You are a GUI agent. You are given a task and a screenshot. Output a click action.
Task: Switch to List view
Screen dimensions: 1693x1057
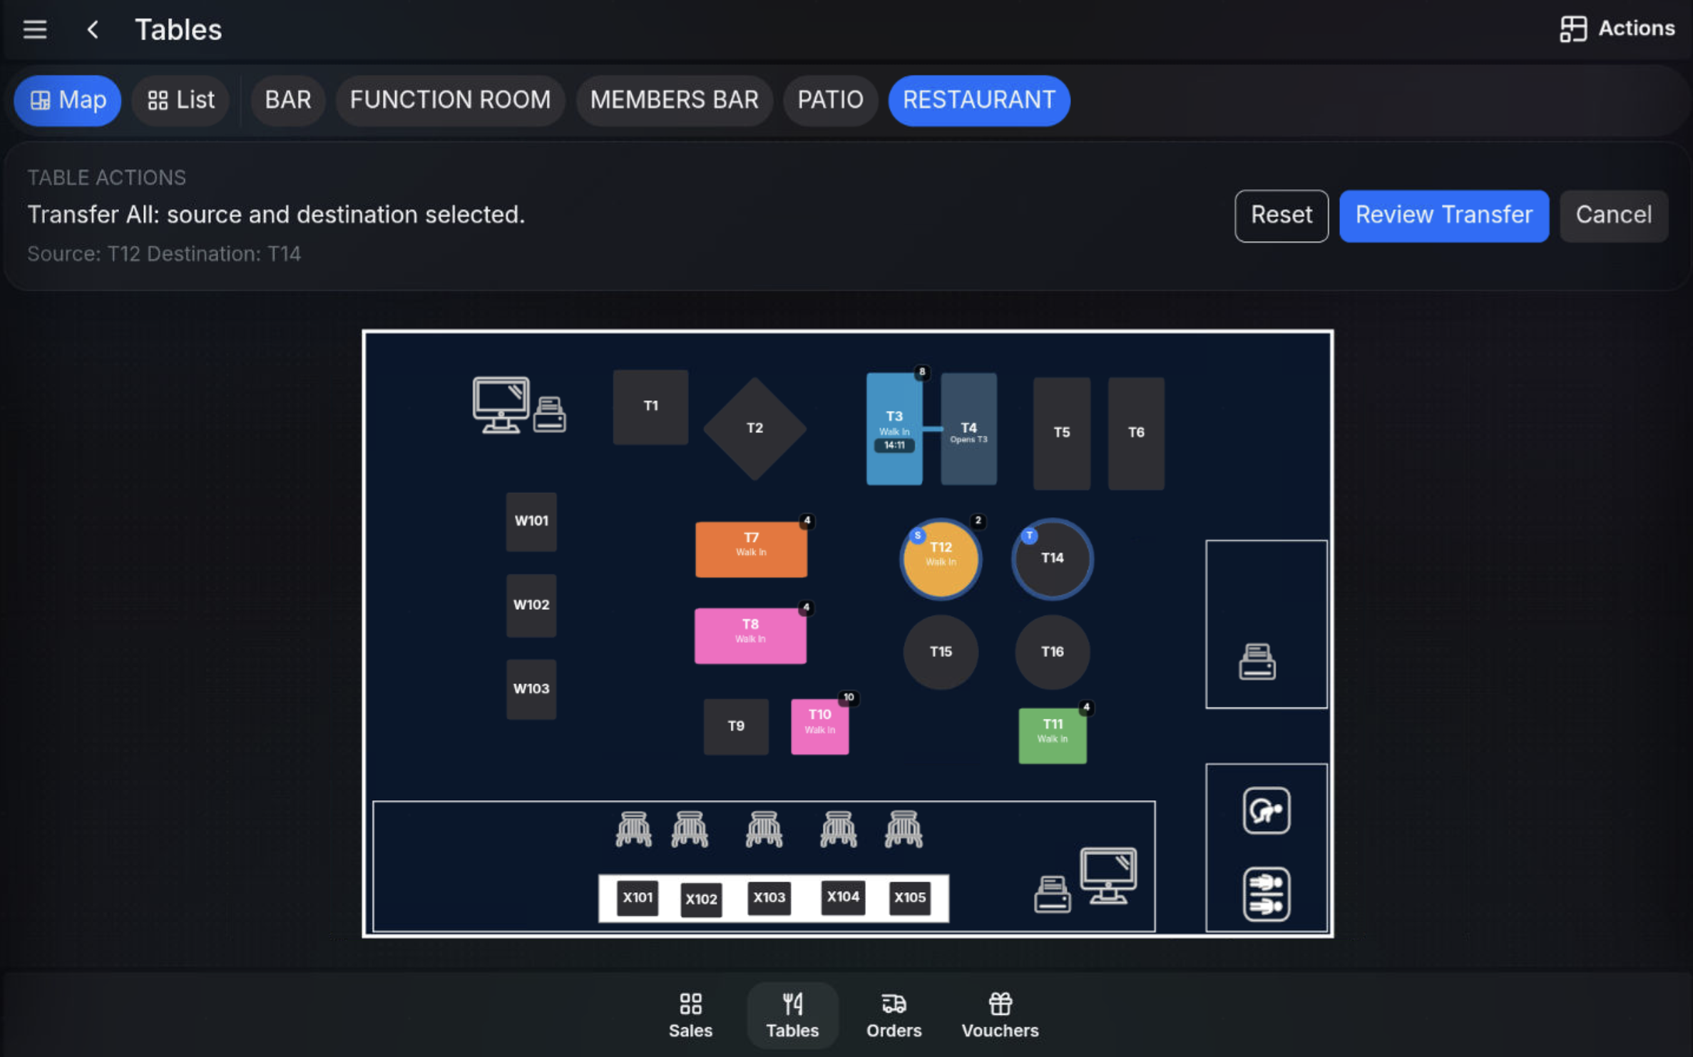tap(180, 100)
